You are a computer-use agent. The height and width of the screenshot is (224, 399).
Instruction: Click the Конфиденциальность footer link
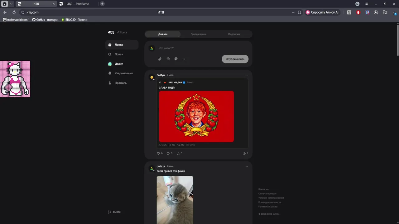[270, 202]
